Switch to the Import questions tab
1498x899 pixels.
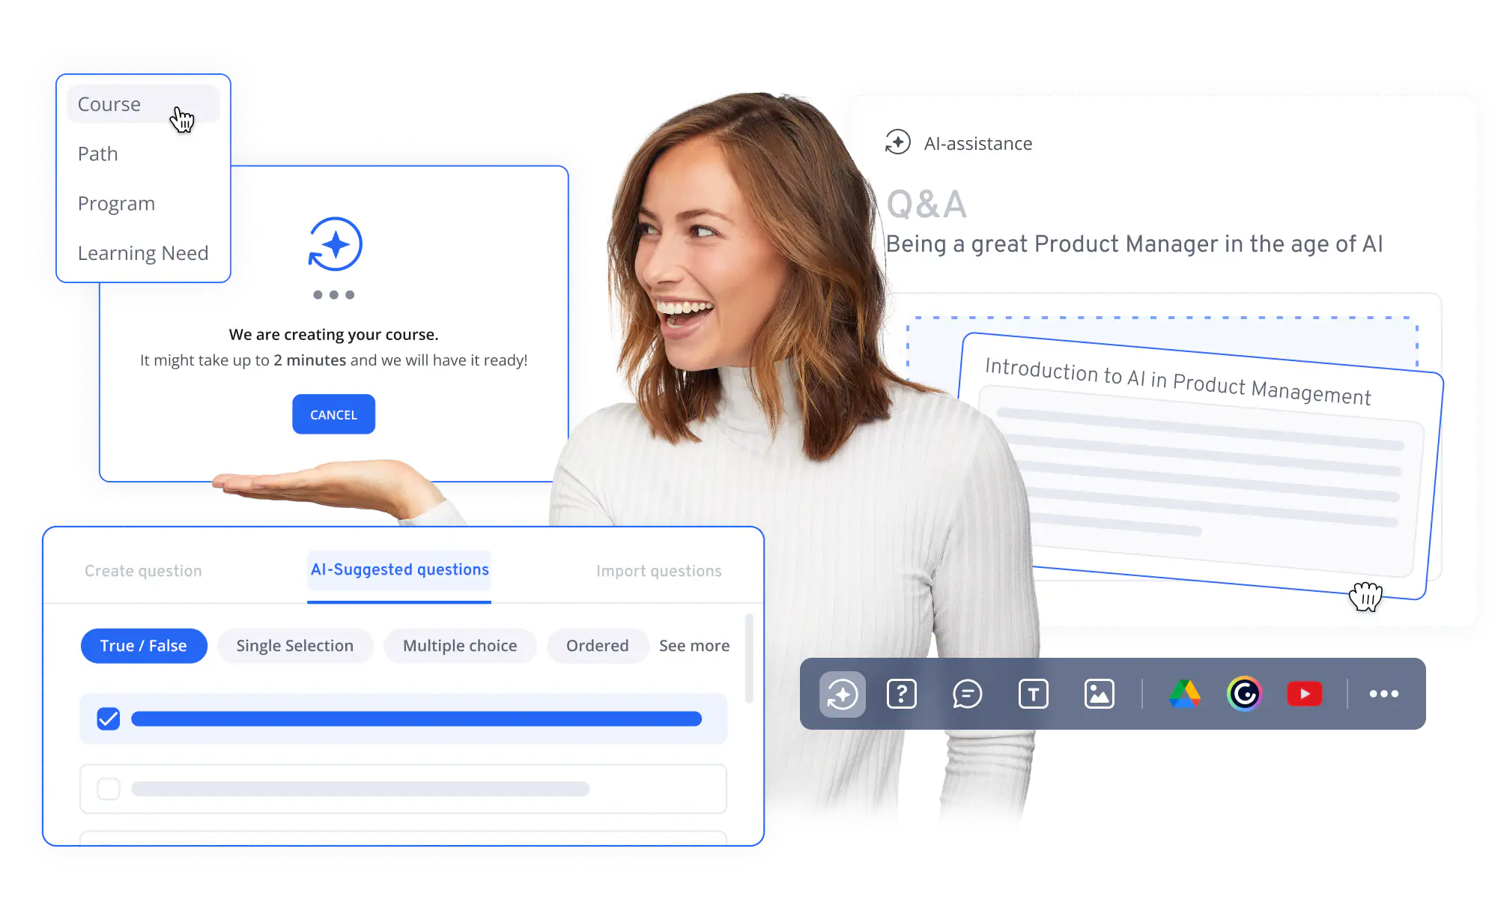(658, 571)
